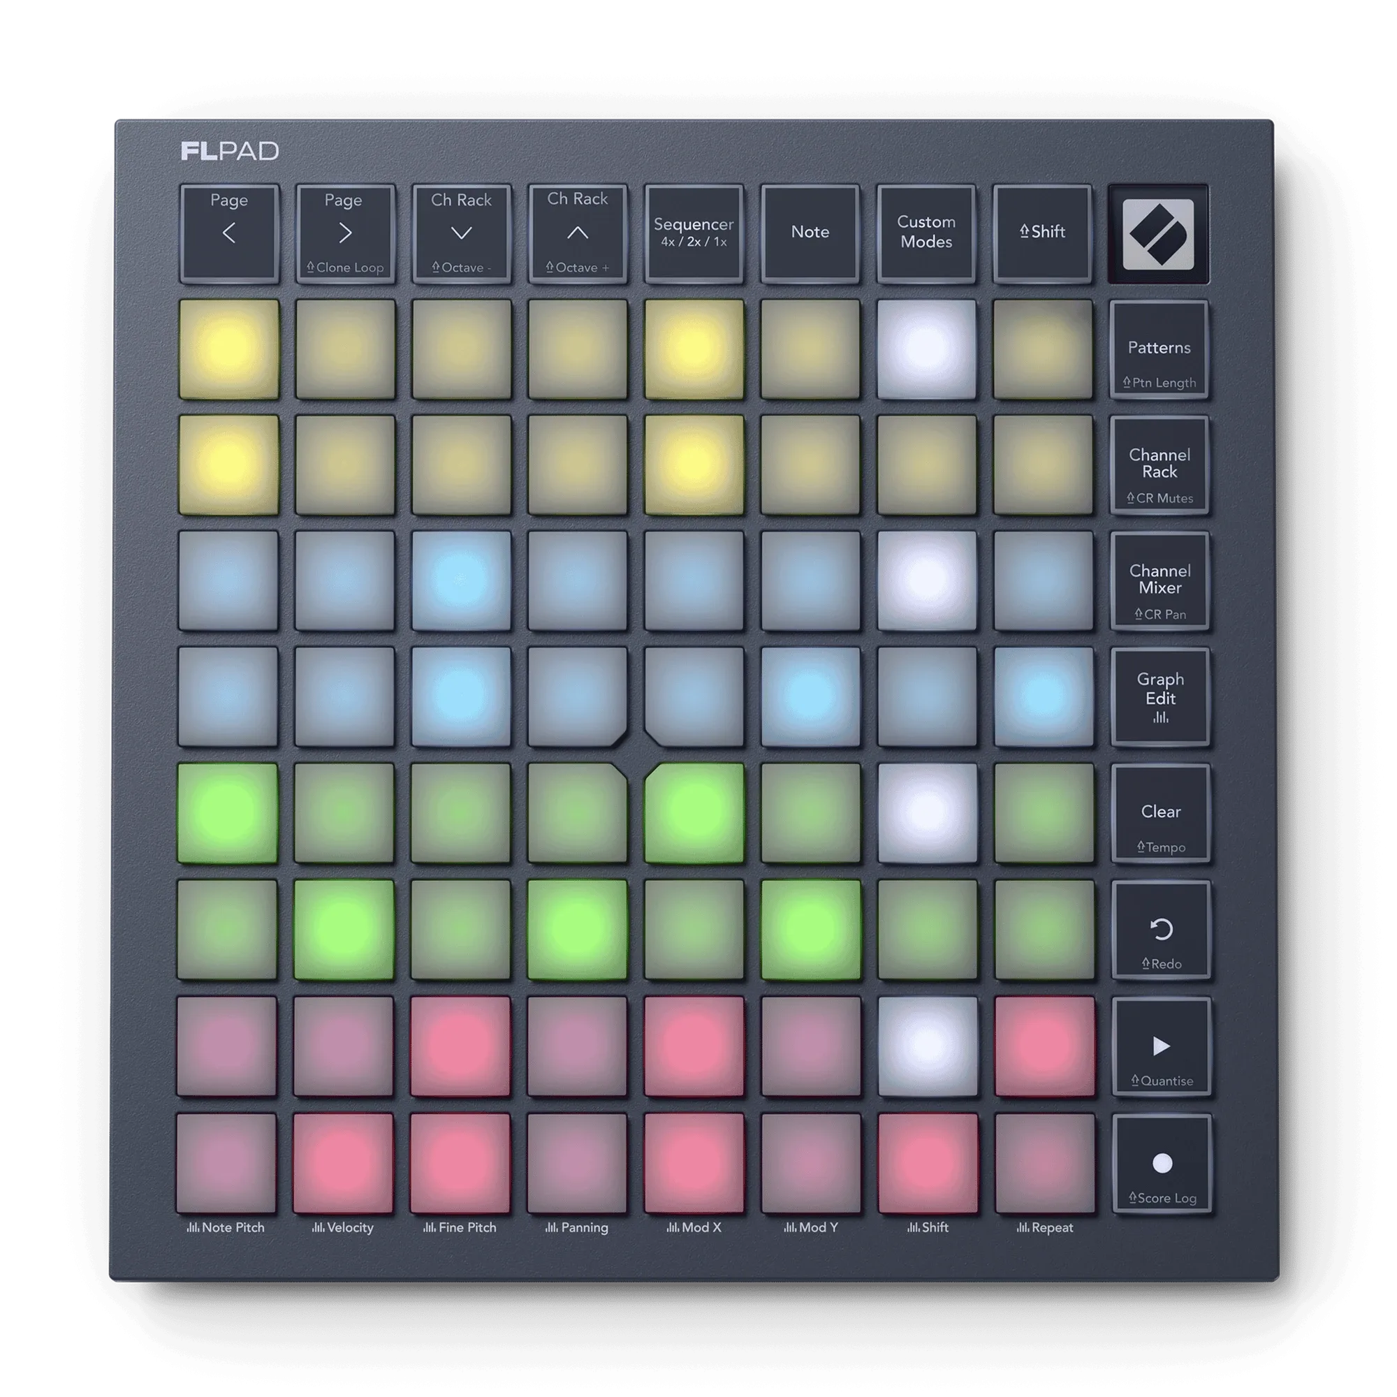Hit the Ch Rack down Octave - button
The width and height of the screenshot is (1397, 1397).
click(x=461, y=233)
